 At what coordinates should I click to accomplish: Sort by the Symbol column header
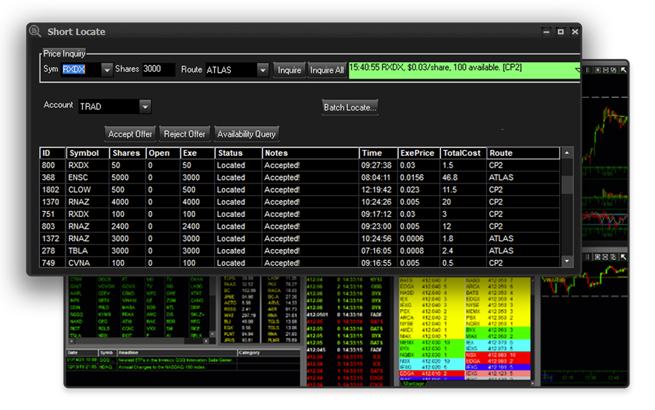tap(88, 153)
